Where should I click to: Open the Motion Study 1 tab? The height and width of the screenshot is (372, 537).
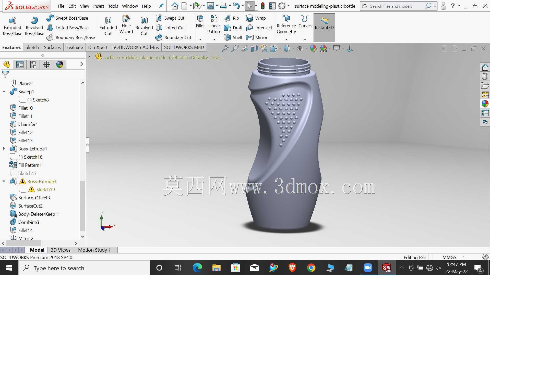click(94, 250)
